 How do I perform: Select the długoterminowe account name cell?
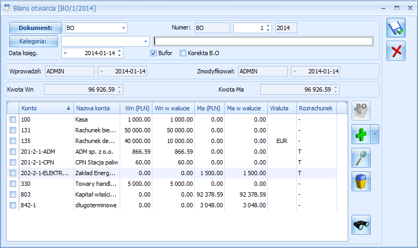click(97, 205)
